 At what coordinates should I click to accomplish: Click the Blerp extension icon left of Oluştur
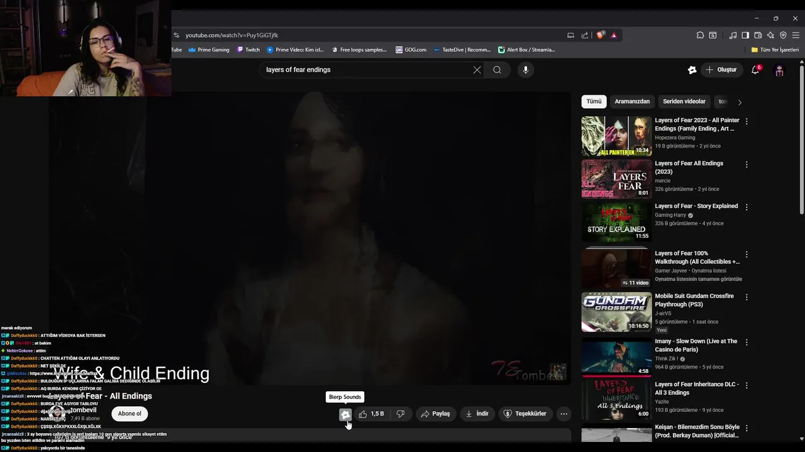tap(692, 70)
